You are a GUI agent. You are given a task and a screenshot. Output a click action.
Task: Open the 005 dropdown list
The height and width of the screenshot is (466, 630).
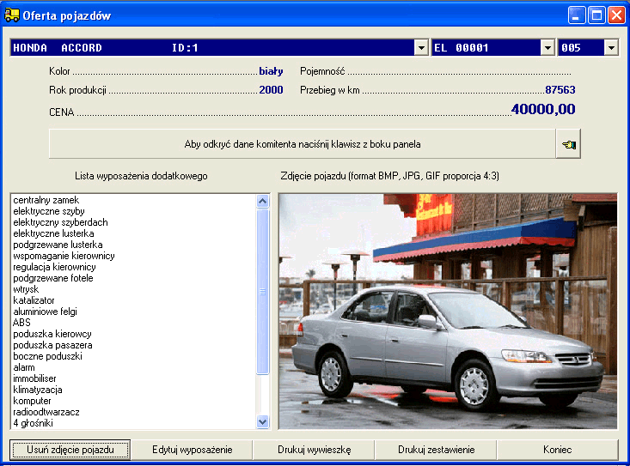[611, 48]
